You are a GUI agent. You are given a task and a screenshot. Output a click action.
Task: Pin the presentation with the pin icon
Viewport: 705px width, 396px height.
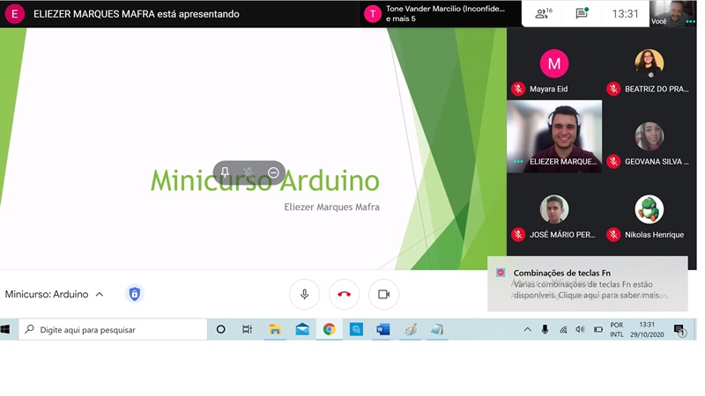coord(225,172)
